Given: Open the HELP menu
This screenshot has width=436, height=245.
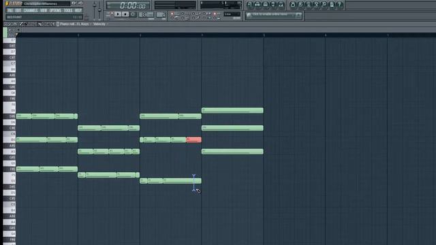Looking at the screenshot, I should pyautogui.click(x=78, y=11).
